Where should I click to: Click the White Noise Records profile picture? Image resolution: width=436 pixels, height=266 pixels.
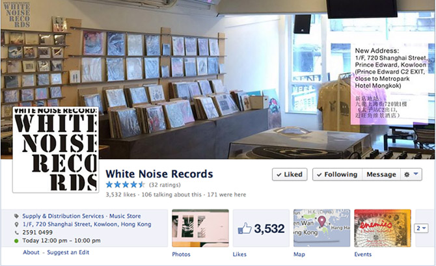(55, 150)
